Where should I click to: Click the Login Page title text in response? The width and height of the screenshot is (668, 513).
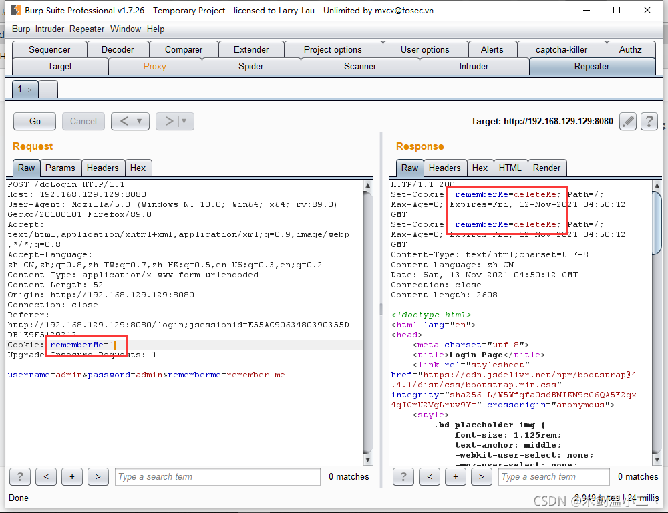point(476,355)
